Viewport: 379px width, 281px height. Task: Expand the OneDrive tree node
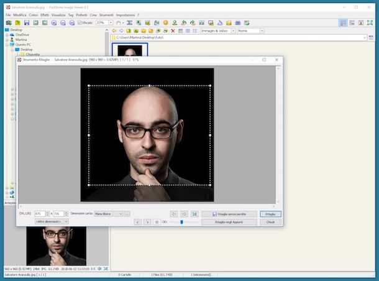[x=7, y=35]
